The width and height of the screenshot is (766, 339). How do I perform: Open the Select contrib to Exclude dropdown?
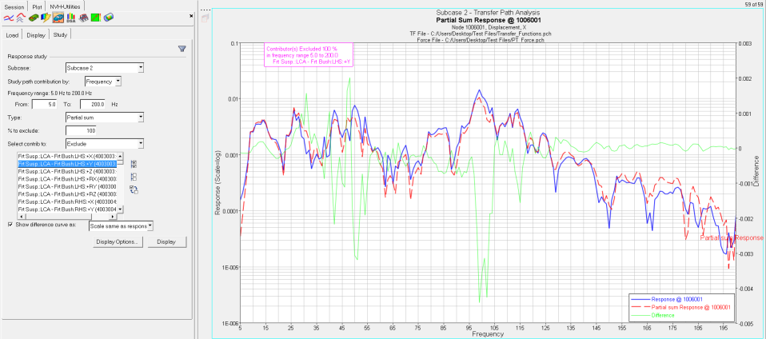(105, 144)
